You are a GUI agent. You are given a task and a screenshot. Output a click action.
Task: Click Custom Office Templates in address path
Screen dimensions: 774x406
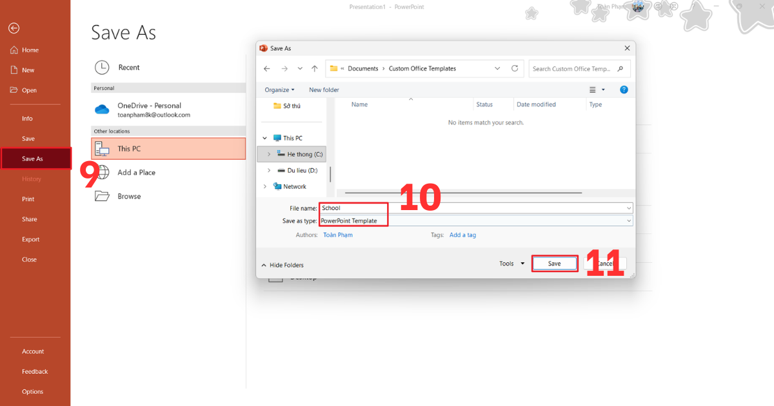pos(422,69)
